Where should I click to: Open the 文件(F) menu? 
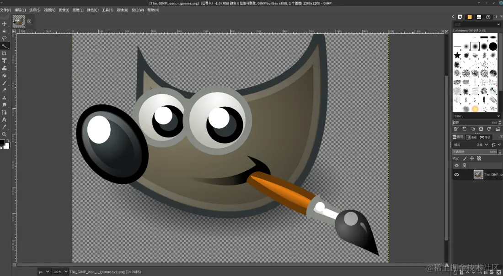pyautogui.click(x=5, y=10)
